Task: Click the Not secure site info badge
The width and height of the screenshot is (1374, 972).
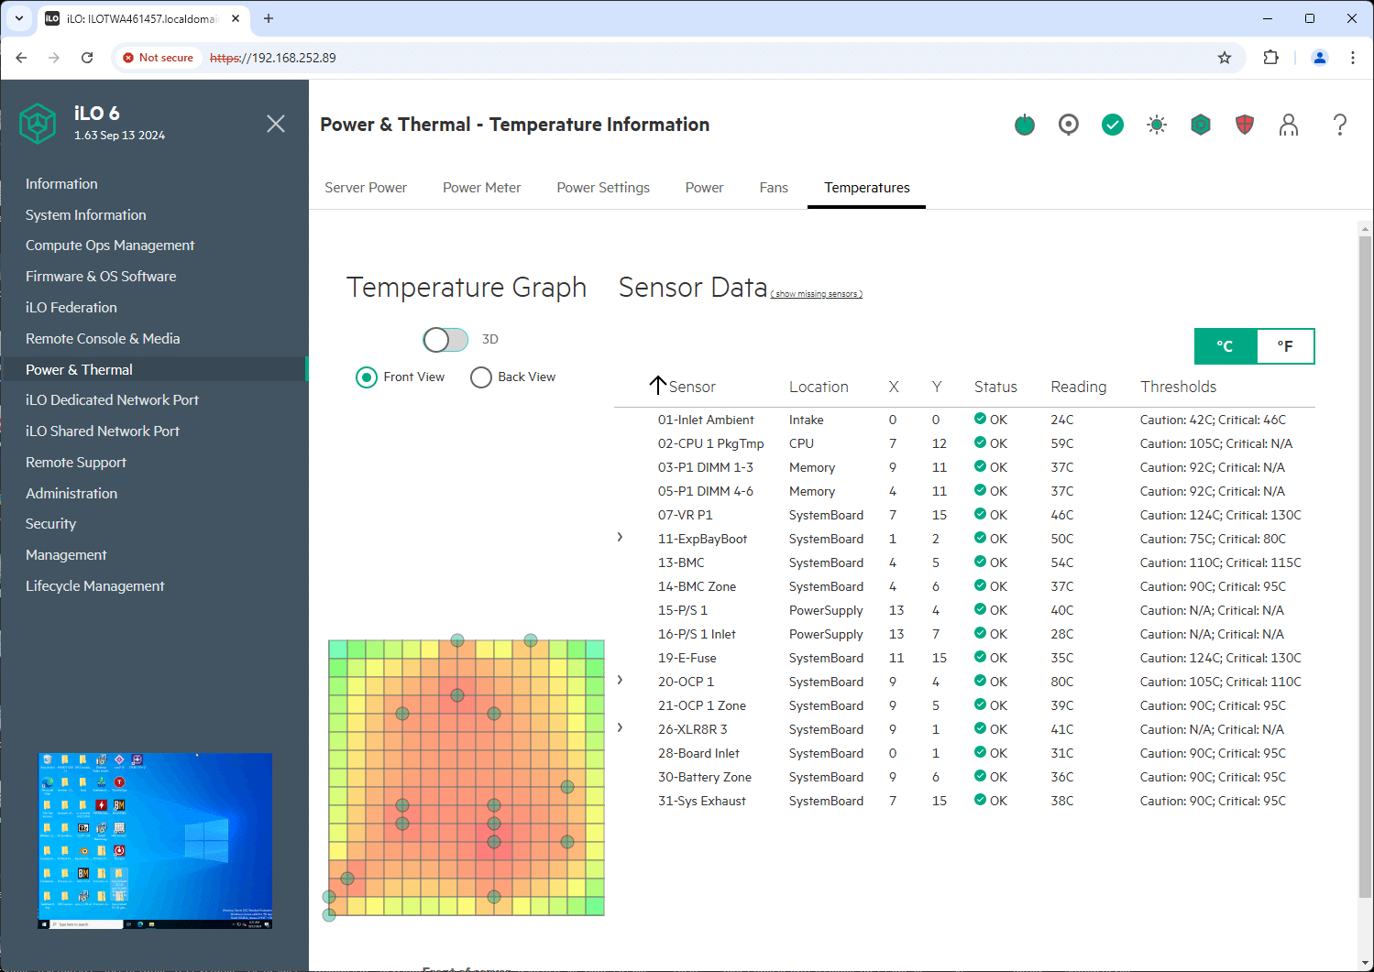Action: click(x=158, y=58)
